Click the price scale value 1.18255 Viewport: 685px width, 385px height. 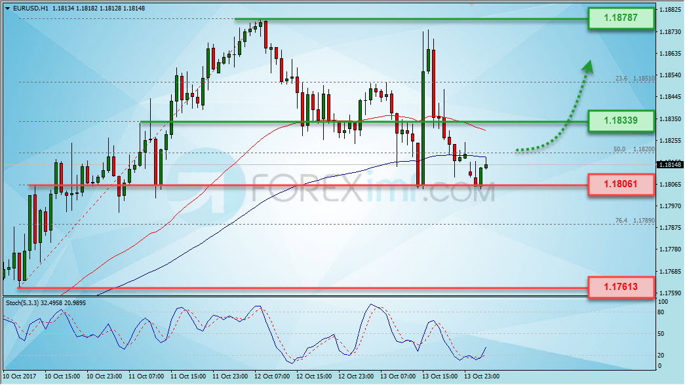tap(670, 141)
